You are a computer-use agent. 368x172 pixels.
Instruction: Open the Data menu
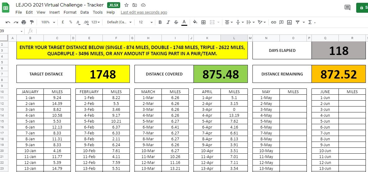[x=84, y=12]
